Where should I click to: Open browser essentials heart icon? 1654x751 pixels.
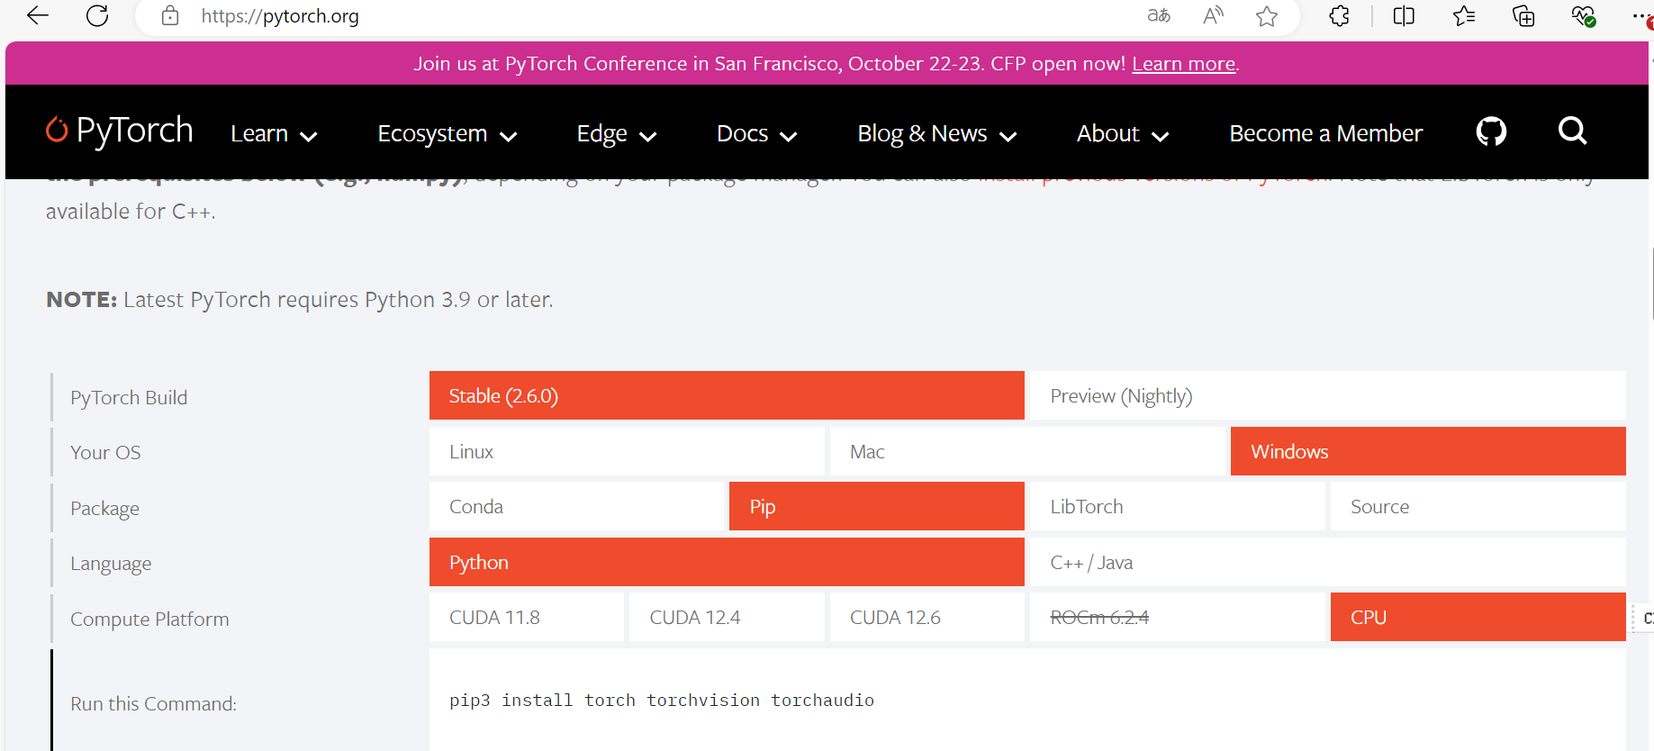[1583, 15]
